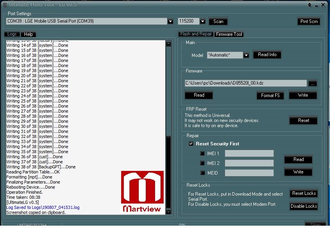Click the Repair Read button
Screen dimensions: 330x228
click(299, 159)
